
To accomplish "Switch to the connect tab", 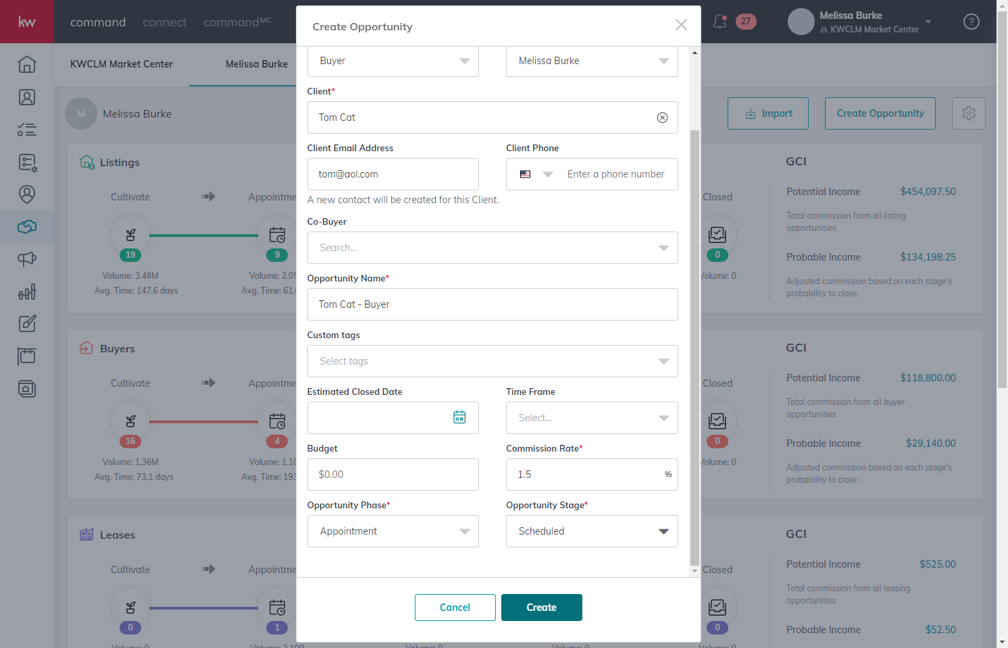I will 164,22.
